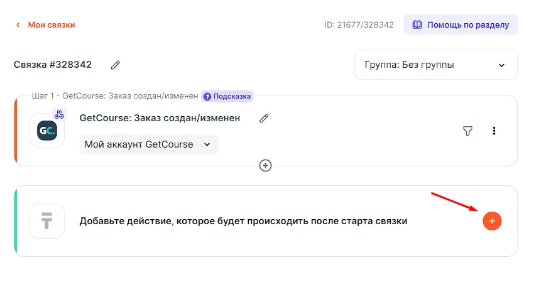The image size is (551, 292).
Task: Click the book icon in help button
Action: (417, 25)
